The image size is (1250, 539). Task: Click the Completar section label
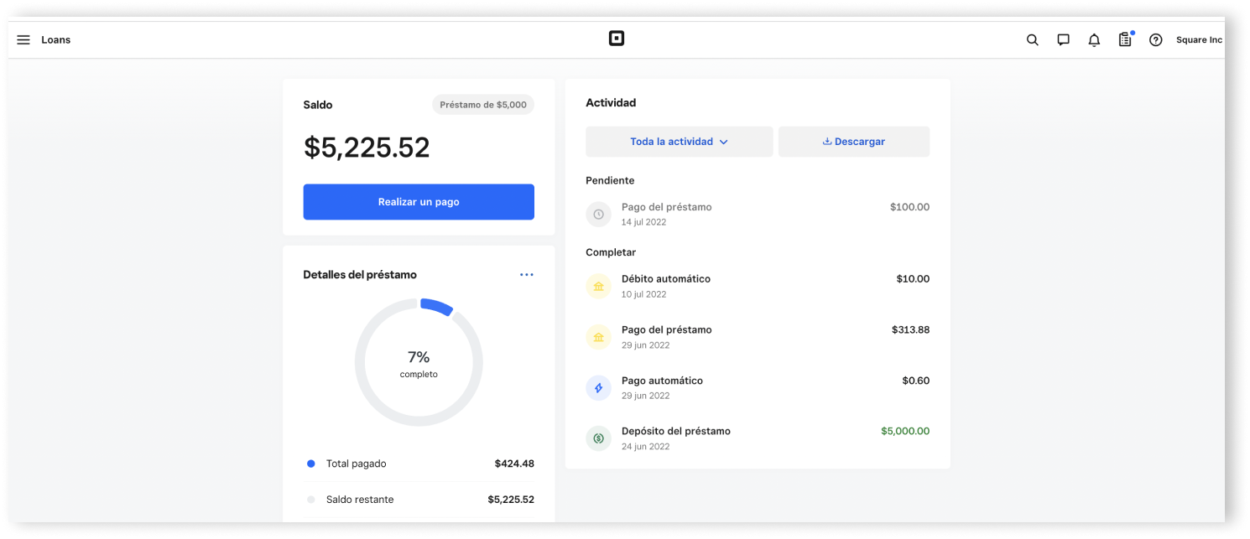pyautogui.click(x=611, y=252)
